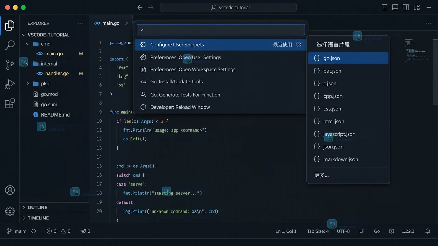The width and height of the screenshot is (438, 246).
Task: Click the gear beside Configure User Snippets
Action: pyautogui.click(x=299, y=45)
